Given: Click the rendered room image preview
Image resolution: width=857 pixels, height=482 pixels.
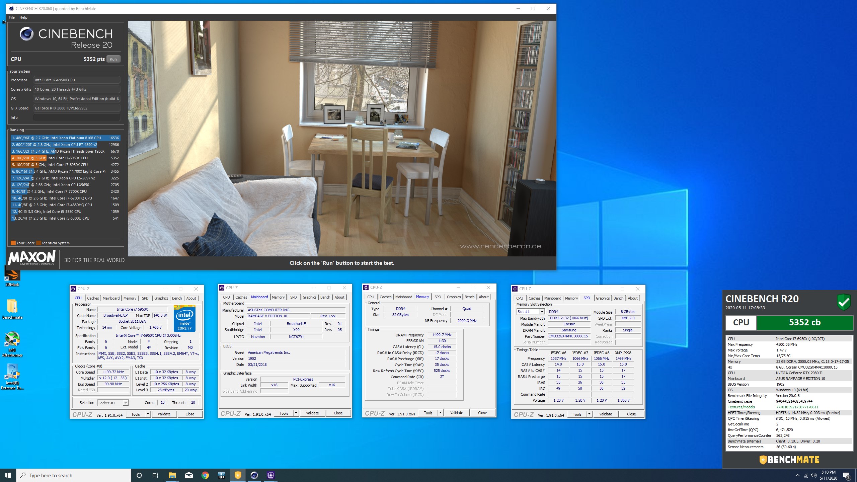Looking at the screenshot, I should [x=342, y=139].
